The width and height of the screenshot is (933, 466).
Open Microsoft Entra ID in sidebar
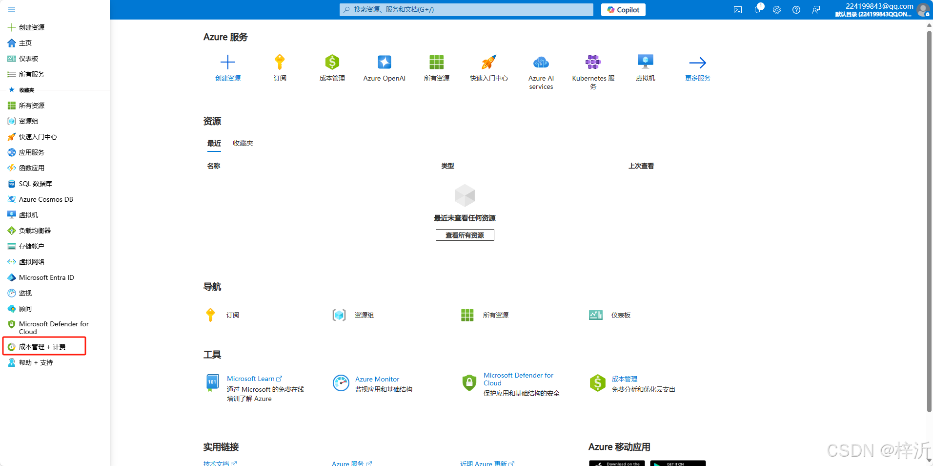click(x=46, y=277)
